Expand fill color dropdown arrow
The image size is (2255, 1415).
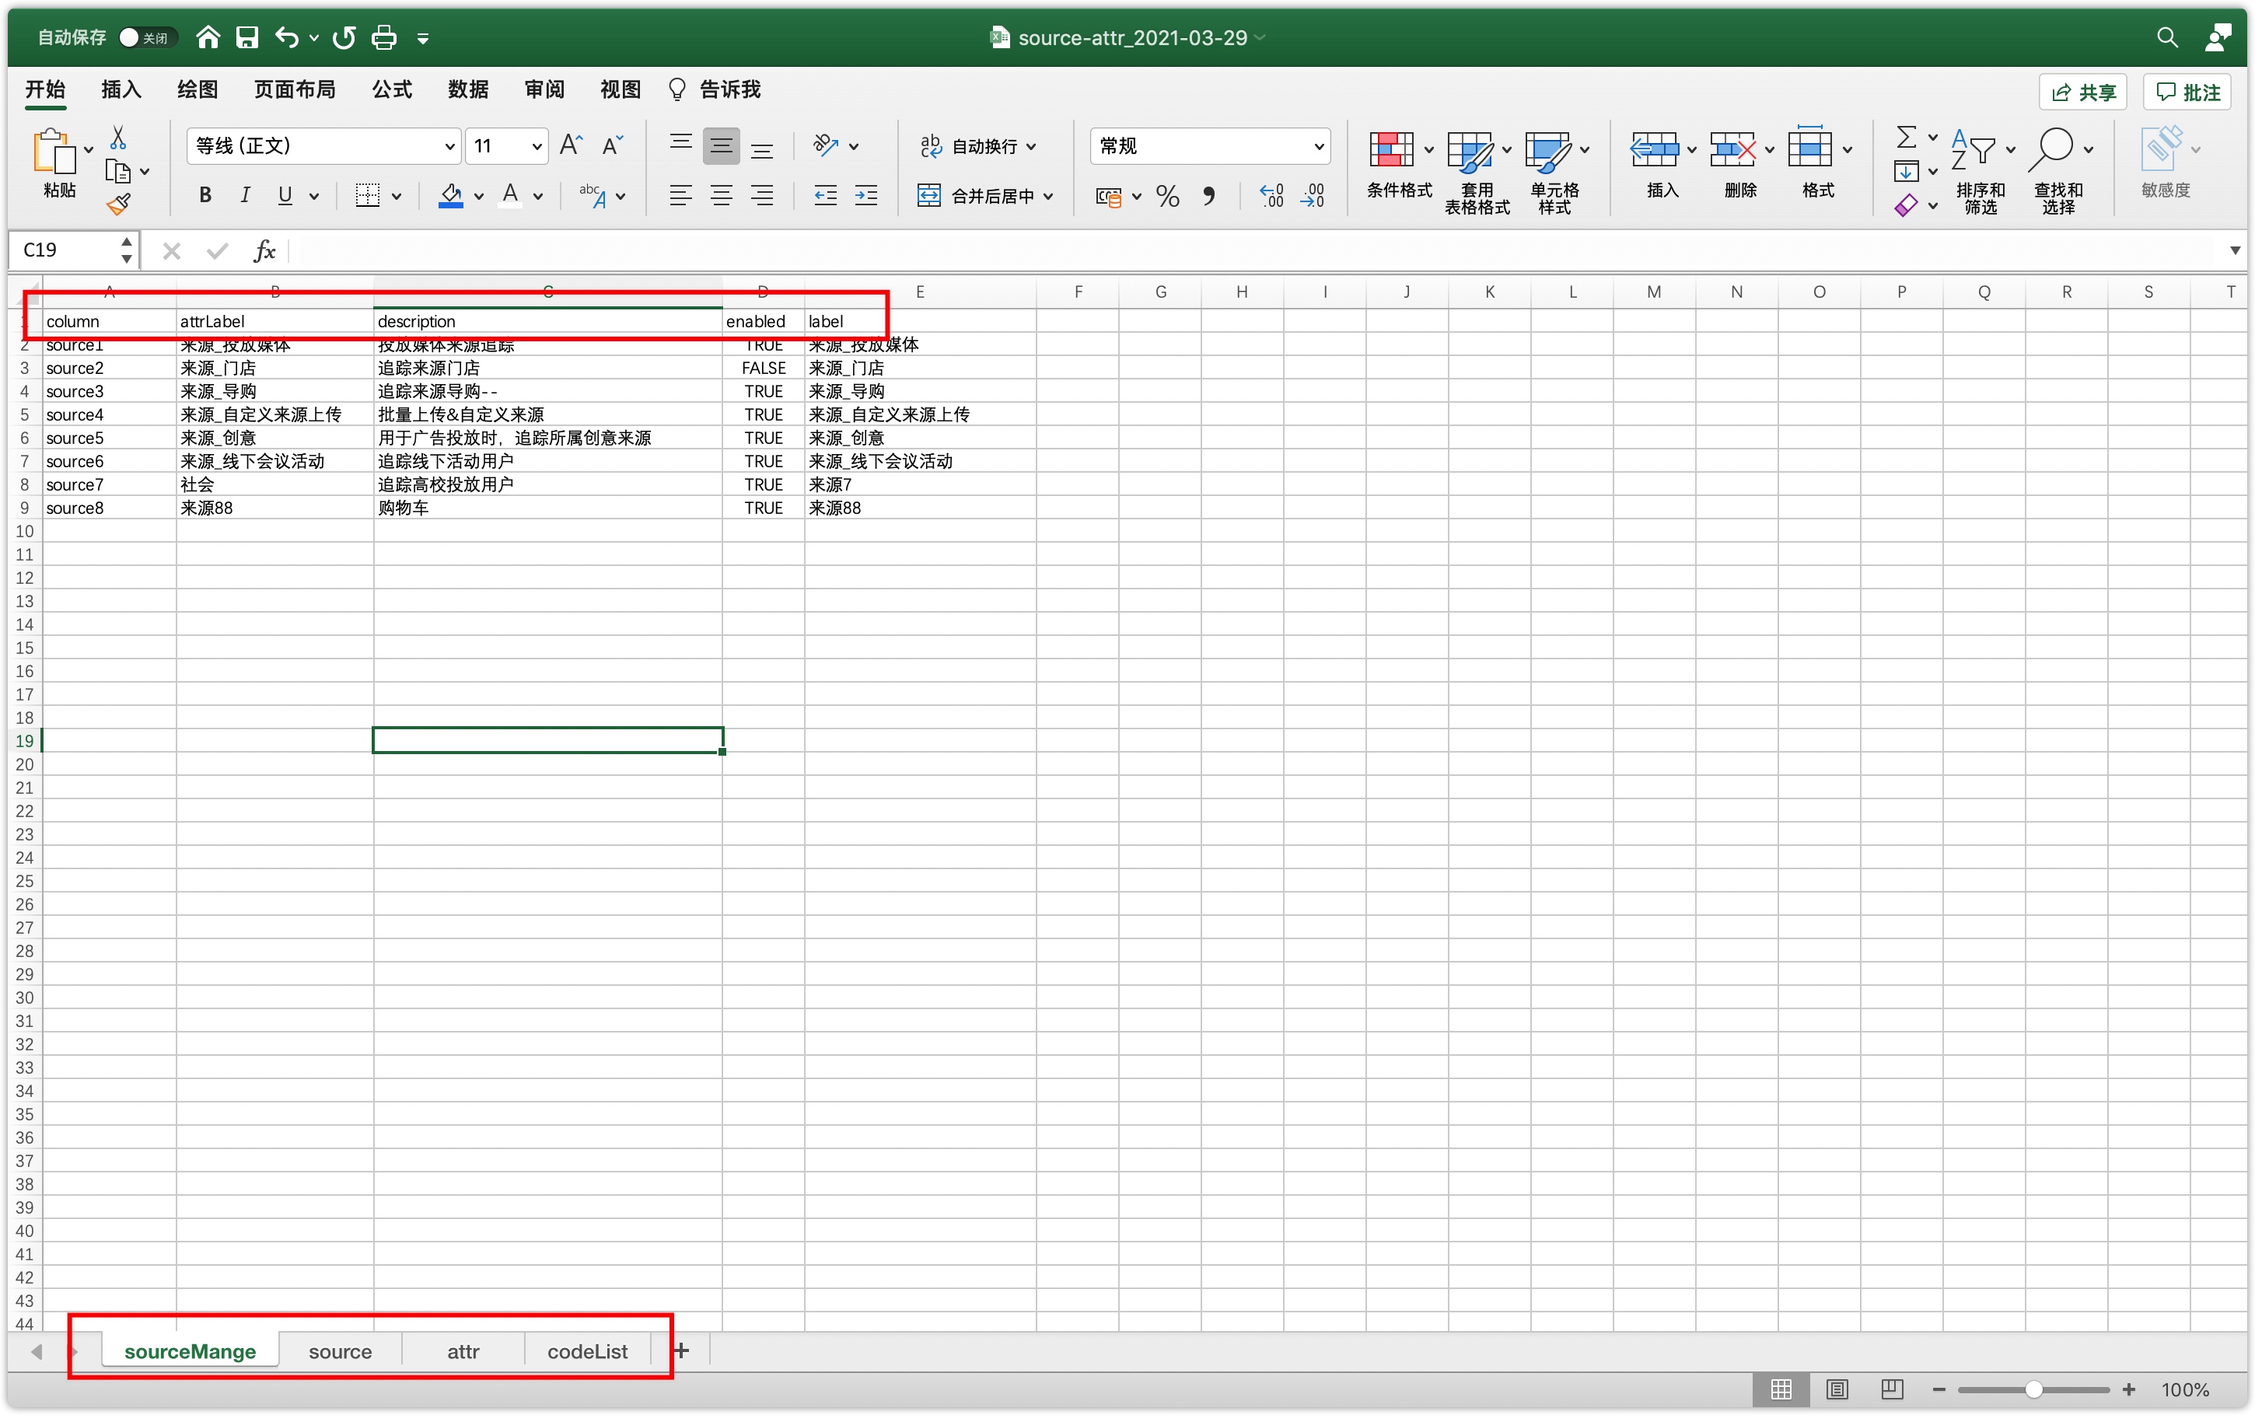(x=478, y=197)
